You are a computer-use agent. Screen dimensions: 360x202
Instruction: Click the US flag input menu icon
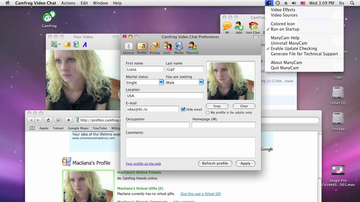point(303,3)
